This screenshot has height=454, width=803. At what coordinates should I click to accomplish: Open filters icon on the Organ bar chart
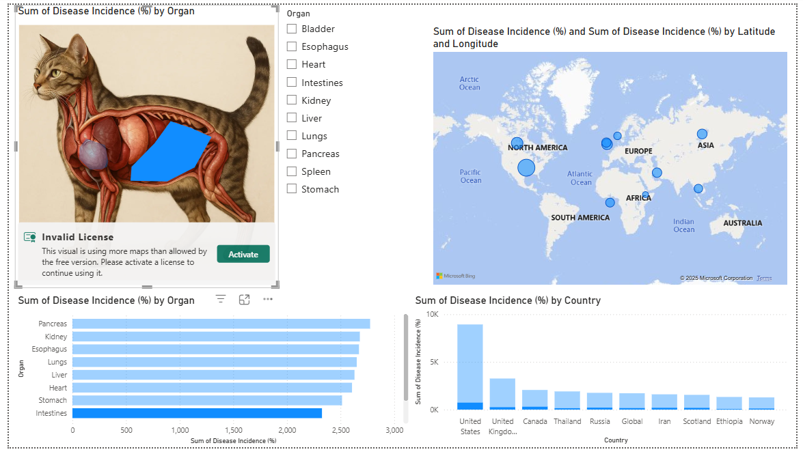coord(221,300)
